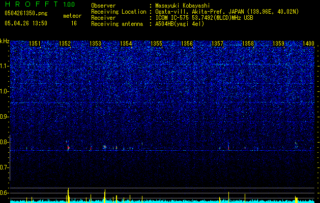Click the 1358 time marker
Image resolution: width=320 pixels, height=203 pixels.
pyautogui.click(x=248, y=44)
